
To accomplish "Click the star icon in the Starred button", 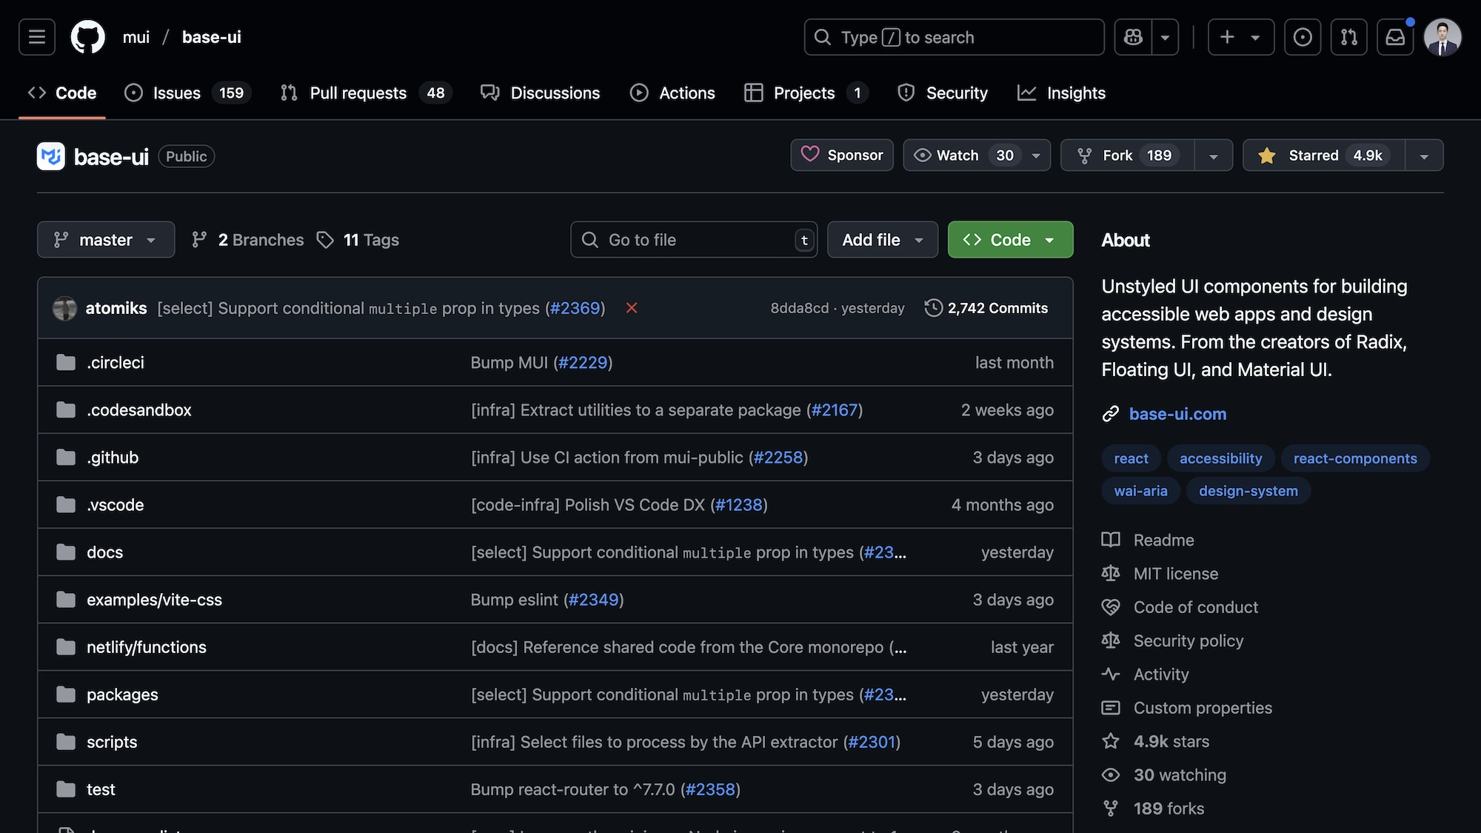I will tap(1267, 155).
